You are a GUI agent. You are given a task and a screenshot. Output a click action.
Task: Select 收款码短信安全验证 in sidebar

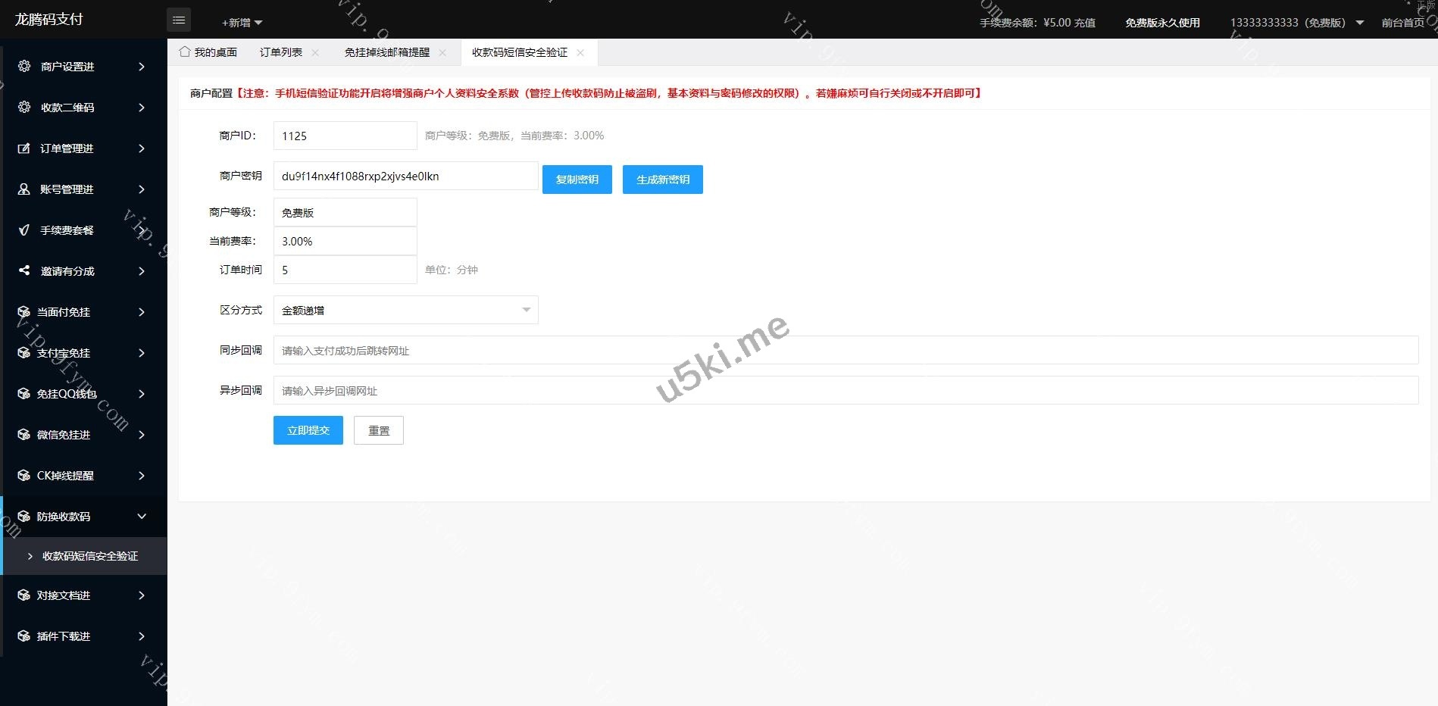(x=89, y=556)
